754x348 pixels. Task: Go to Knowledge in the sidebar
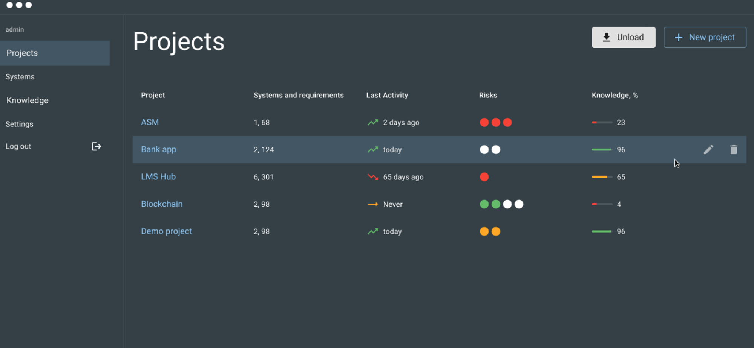coord(27,100)
